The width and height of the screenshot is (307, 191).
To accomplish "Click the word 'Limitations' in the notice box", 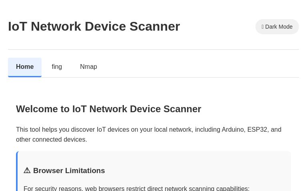I will point(85,171).
